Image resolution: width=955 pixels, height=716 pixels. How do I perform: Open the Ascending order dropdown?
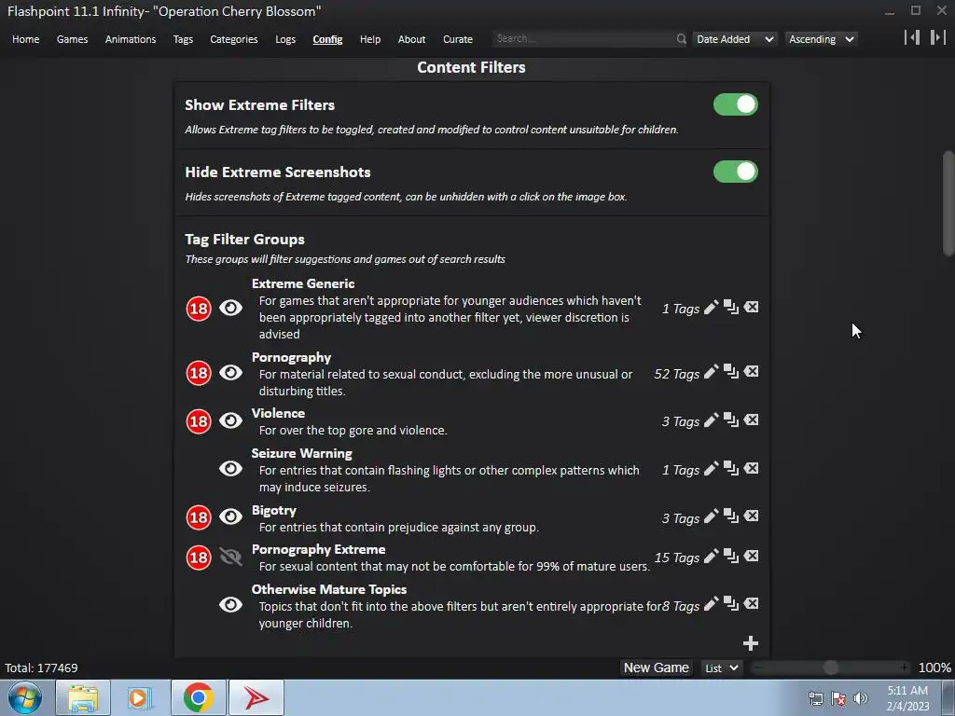point(821,39)
